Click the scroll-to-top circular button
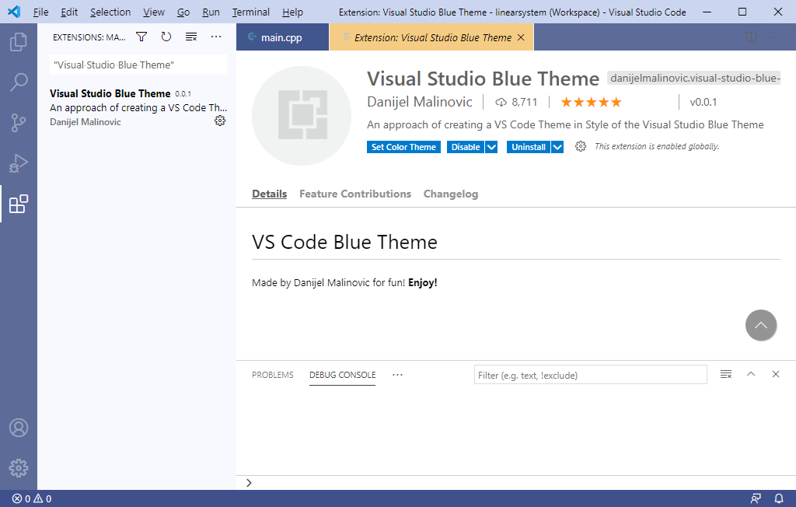 [760, 325]
